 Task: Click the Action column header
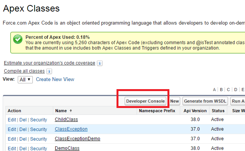pyautogui.click(x=14, y=111)
